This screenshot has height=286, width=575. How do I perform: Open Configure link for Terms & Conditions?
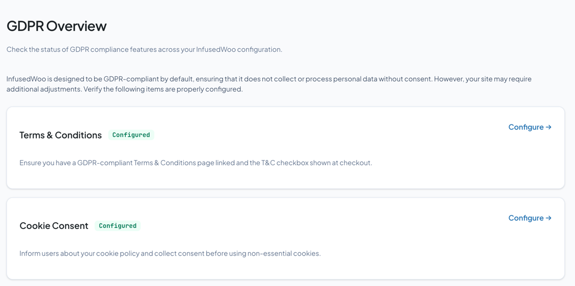coord(530,127)
